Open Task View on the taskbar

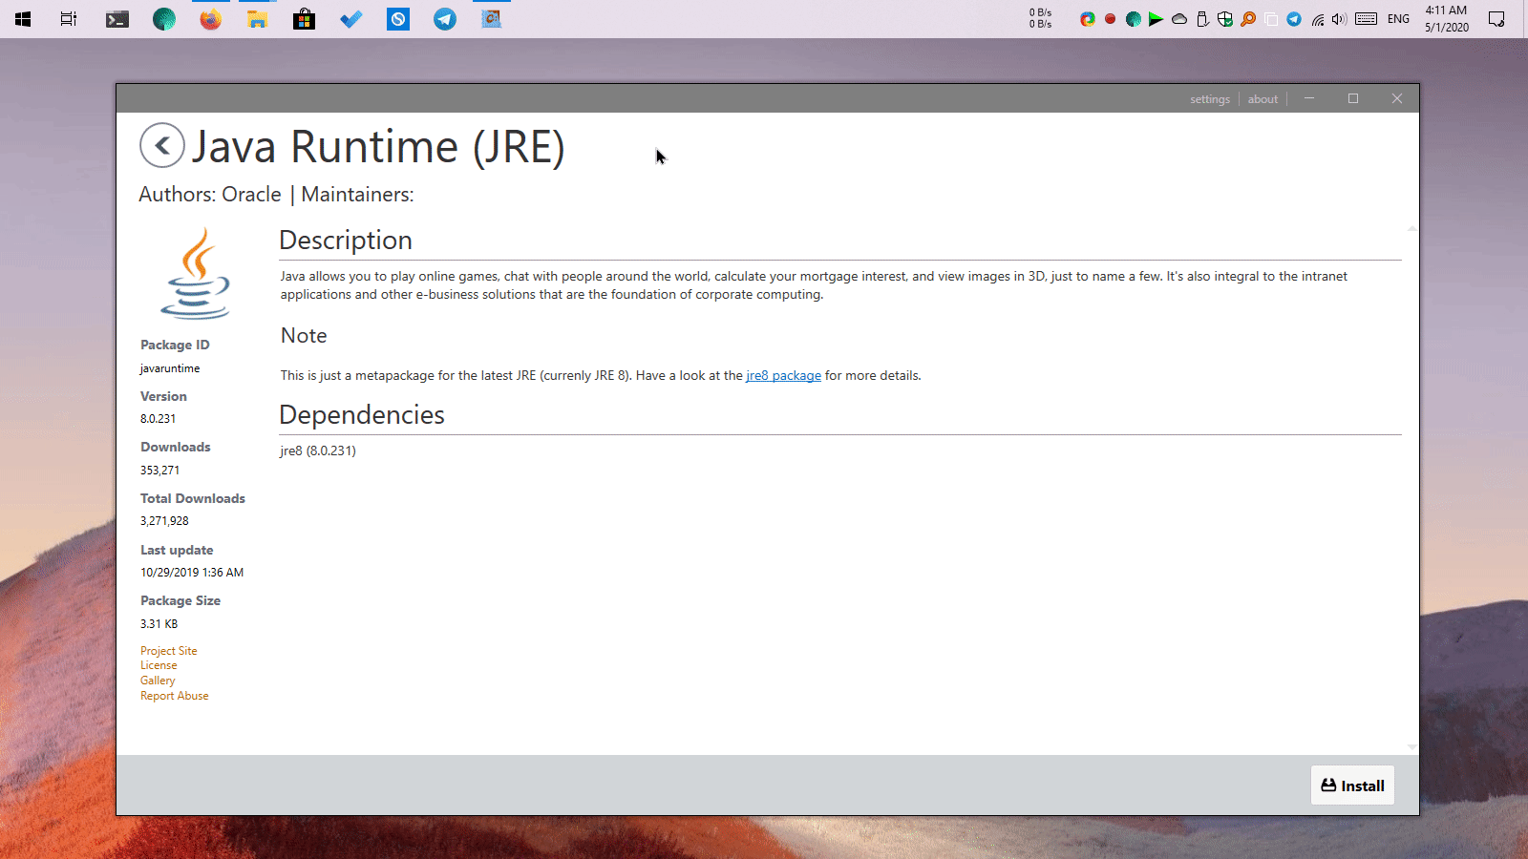pos(69,19)
